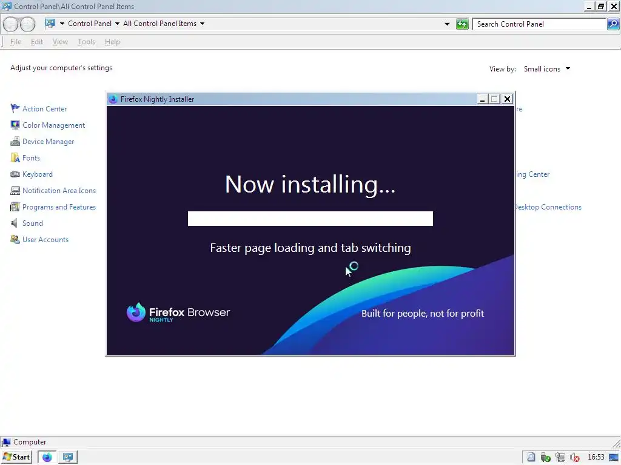Image resolution: width=621 pixels, height=465 pixels.
Task: Open the File menu
Action: [x=16, y=42]
